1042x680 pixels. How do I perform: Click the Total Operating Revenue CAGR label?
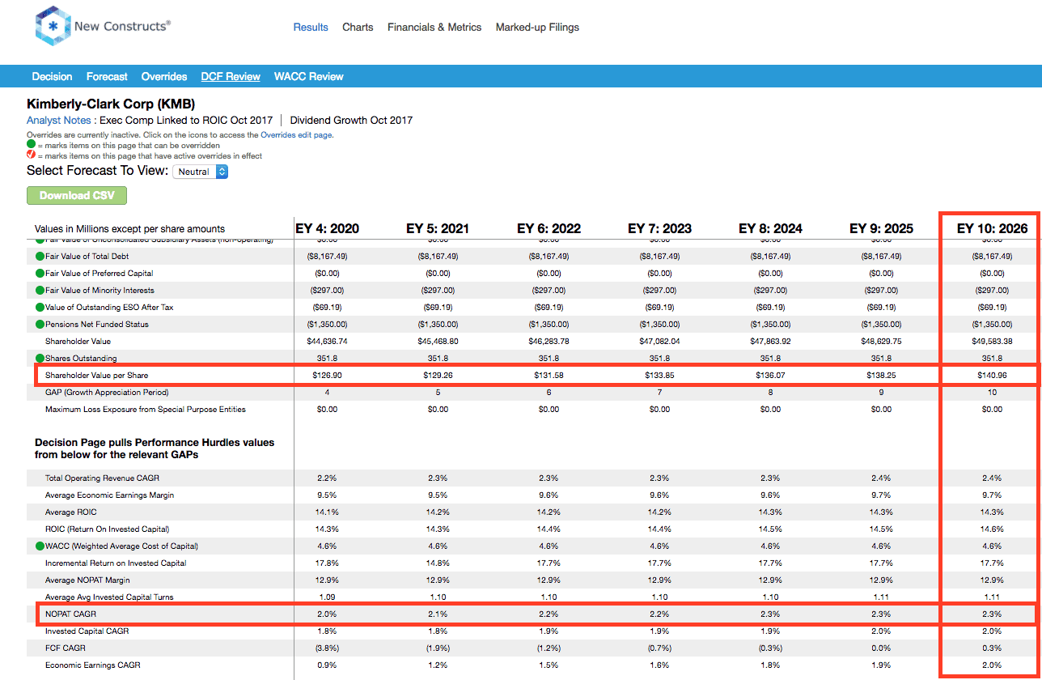102,478
